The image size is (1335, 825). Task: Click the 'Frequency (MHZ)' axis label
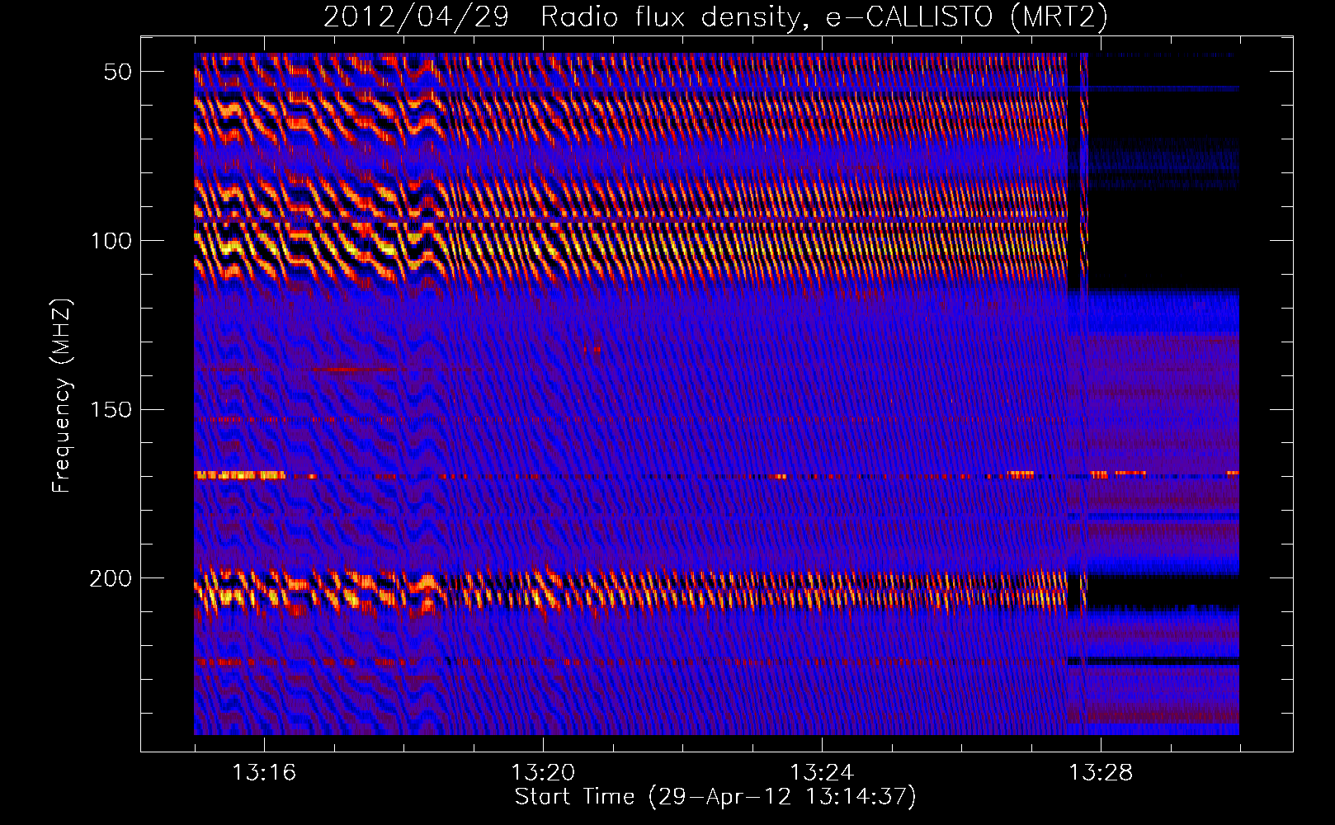click(61, 396)
